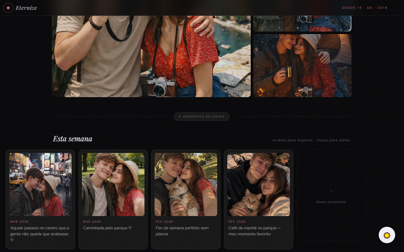404x252 pixels.
Task: Open the MOMENTOS RECENTES divider badge
Action: (x=201, y=116)
